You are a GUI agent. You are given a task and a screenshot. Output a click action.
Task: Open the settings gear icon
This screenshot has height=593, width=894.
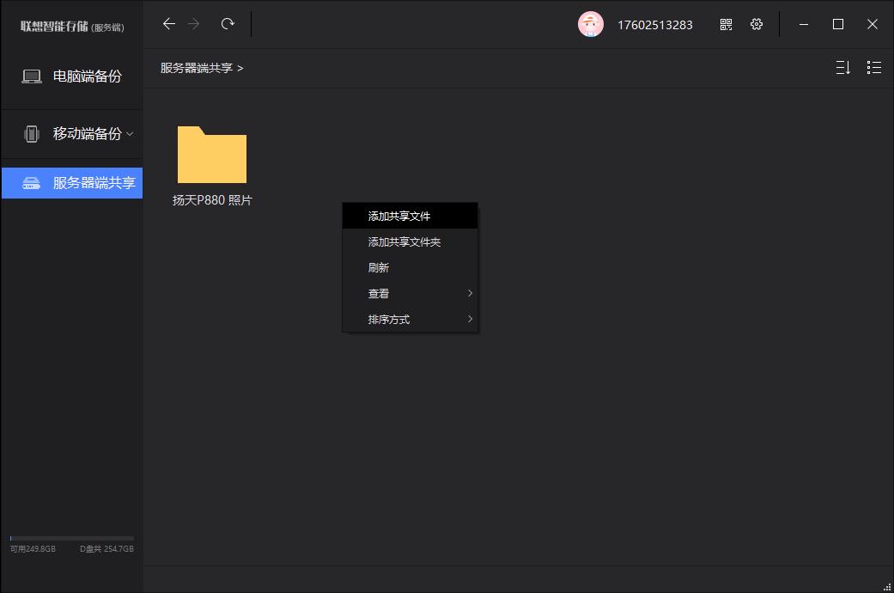(x=756, y=24)
